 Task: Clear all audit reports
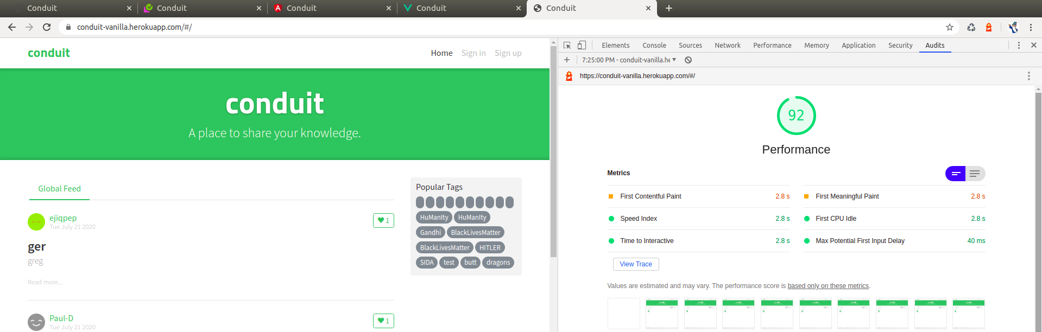tap(688, 60)
